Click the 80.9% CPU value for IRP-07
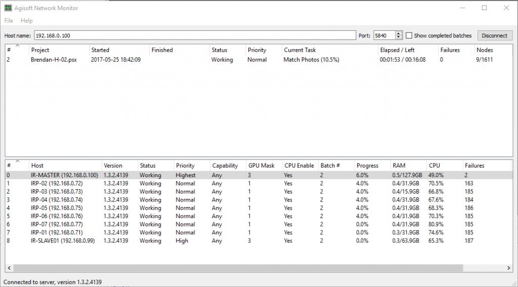Image resolution: width=518 pixels, height=287 pixels. [436, 224]
